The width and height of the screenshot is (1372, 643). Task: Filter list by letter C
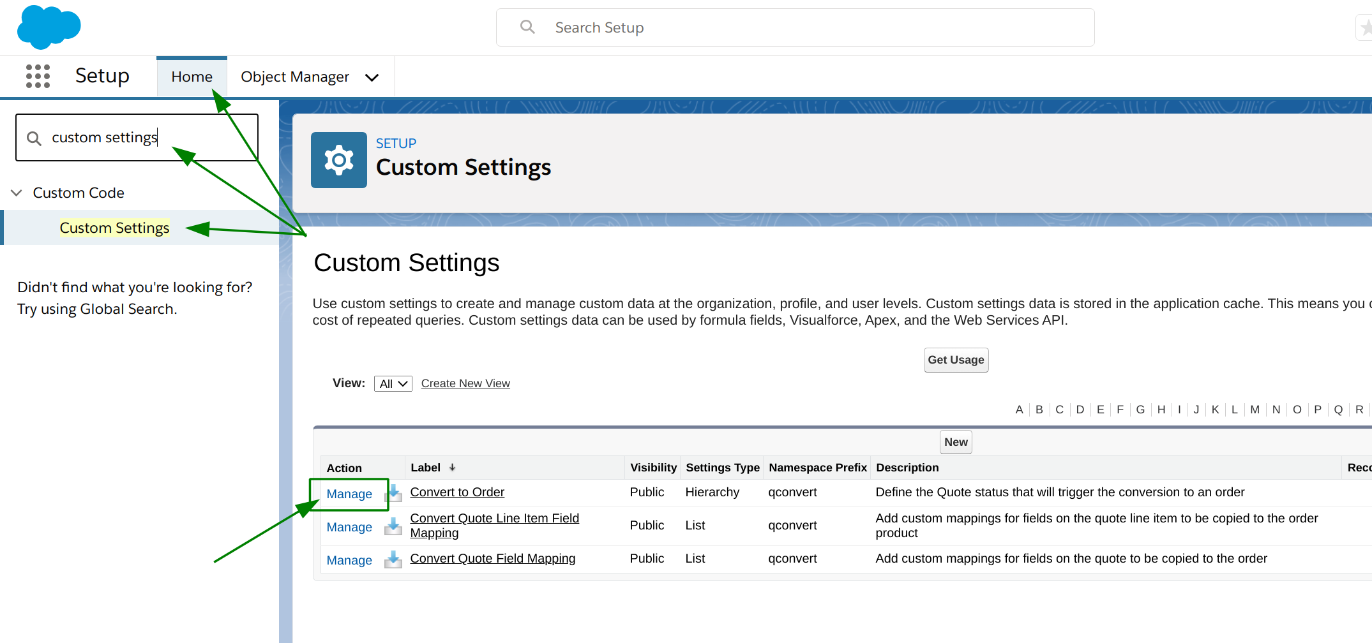(x=1060, y=410)
